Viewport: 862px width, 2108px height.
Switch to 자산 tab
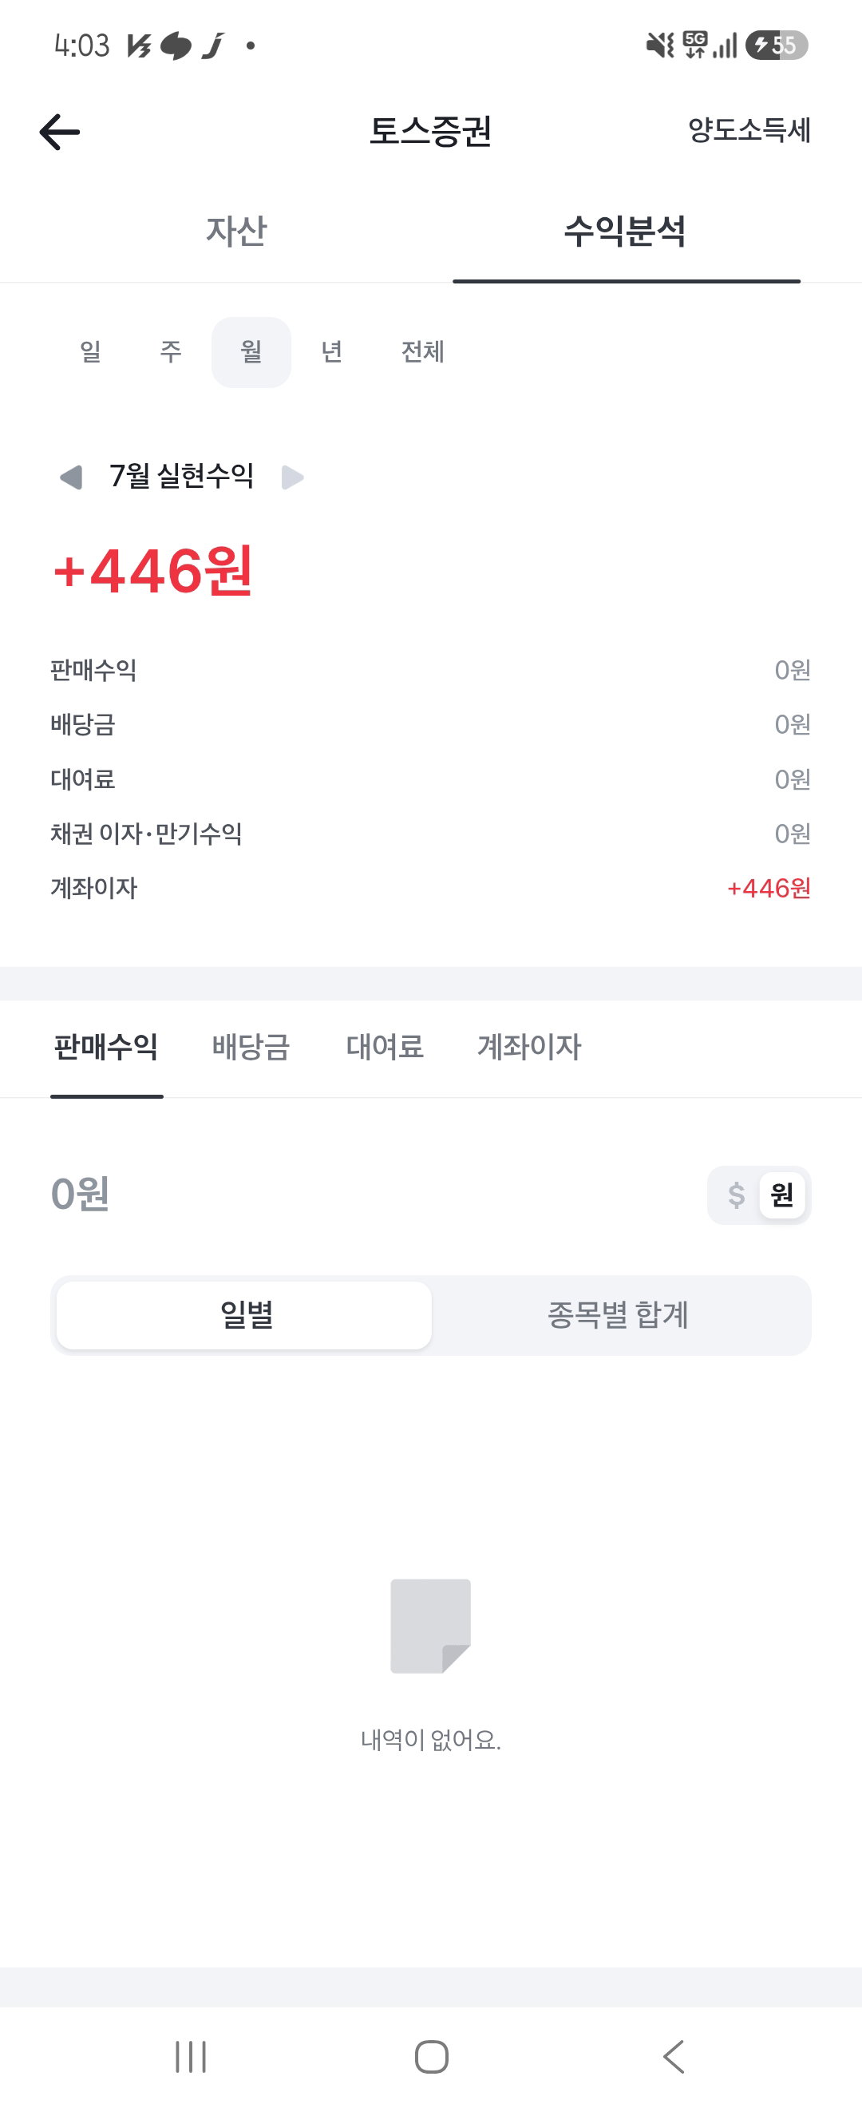[236, 230]
